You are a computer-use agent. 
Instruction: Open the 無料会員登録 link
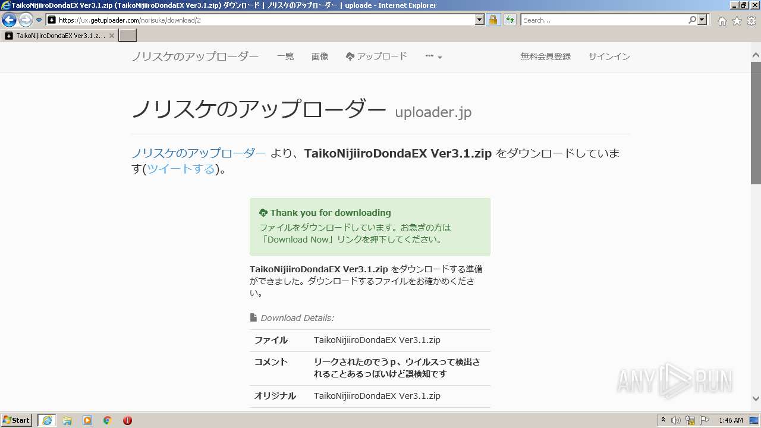(546, 56)
